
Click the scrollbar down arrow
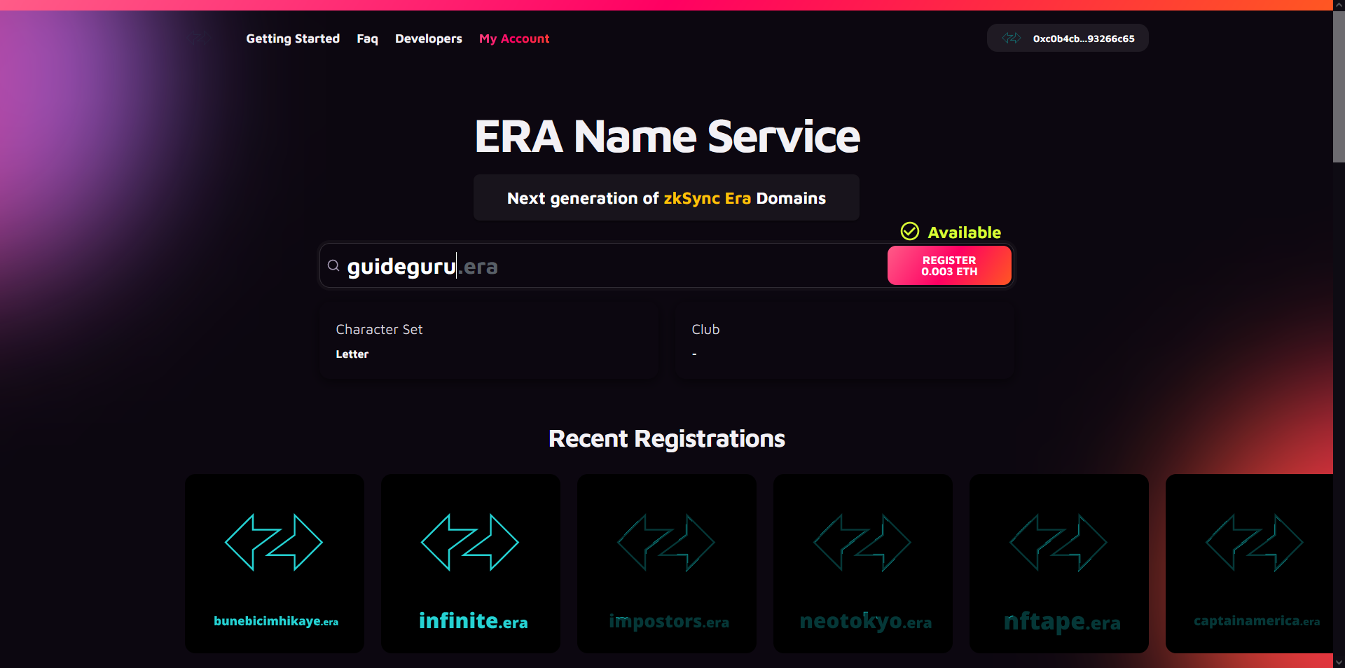point(1339,662)
